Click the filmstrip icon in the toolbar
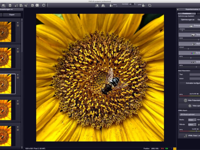Viewport: 200px width, 150px height. [37, 5]
